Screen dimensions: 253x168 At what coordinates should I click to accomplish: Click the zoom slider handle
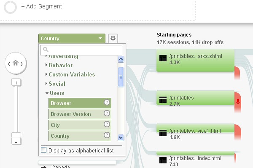[x=16, y=135]
